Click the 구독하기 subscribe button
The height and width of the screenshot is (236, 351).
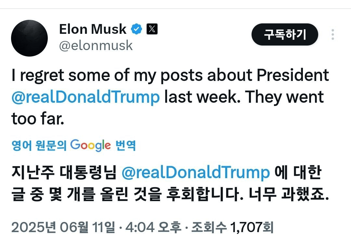[x=284, y=34]
